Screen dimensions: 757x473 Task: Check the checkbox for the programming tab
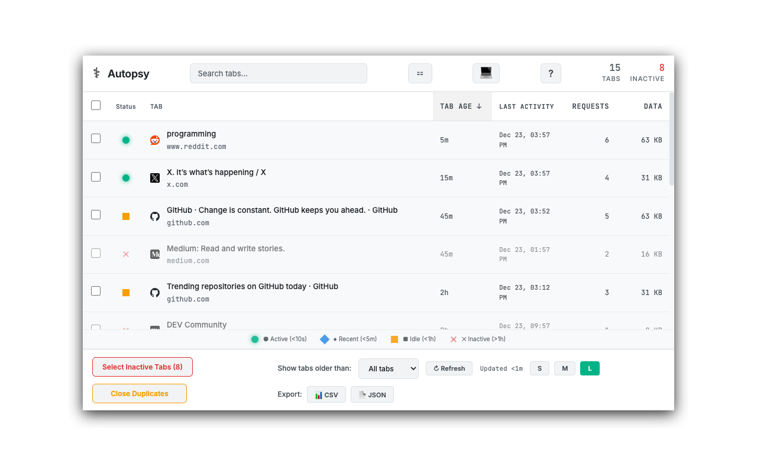(x=96, y=138)
